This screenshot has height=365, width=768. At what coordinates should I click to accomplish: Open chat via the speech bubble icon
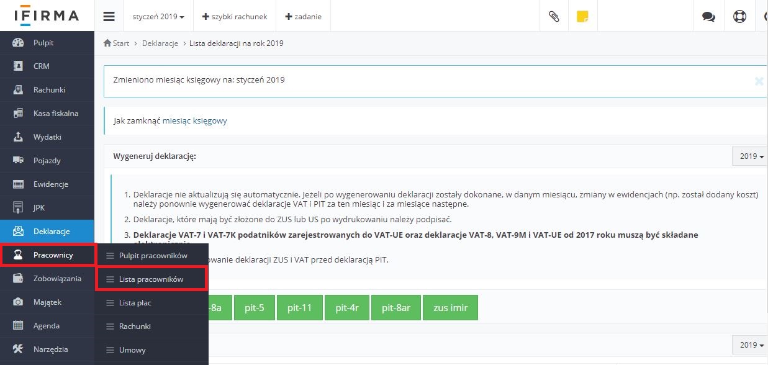click(x=708, y=16)
